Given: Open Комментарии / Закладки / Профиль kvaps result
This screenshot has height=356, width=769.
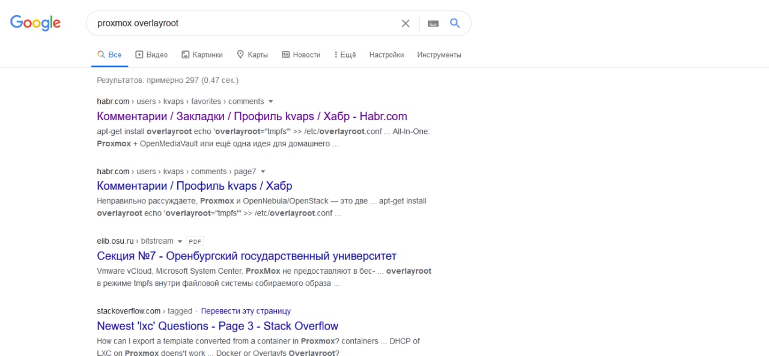Looking at the screenshot, I should click(x=252, y=116).
